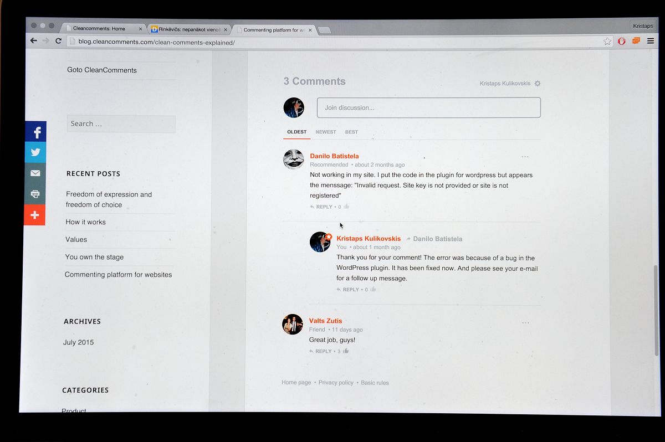
Task: Open options dots on Danilo Batistela comment
Action: click(x=525, y=157)
